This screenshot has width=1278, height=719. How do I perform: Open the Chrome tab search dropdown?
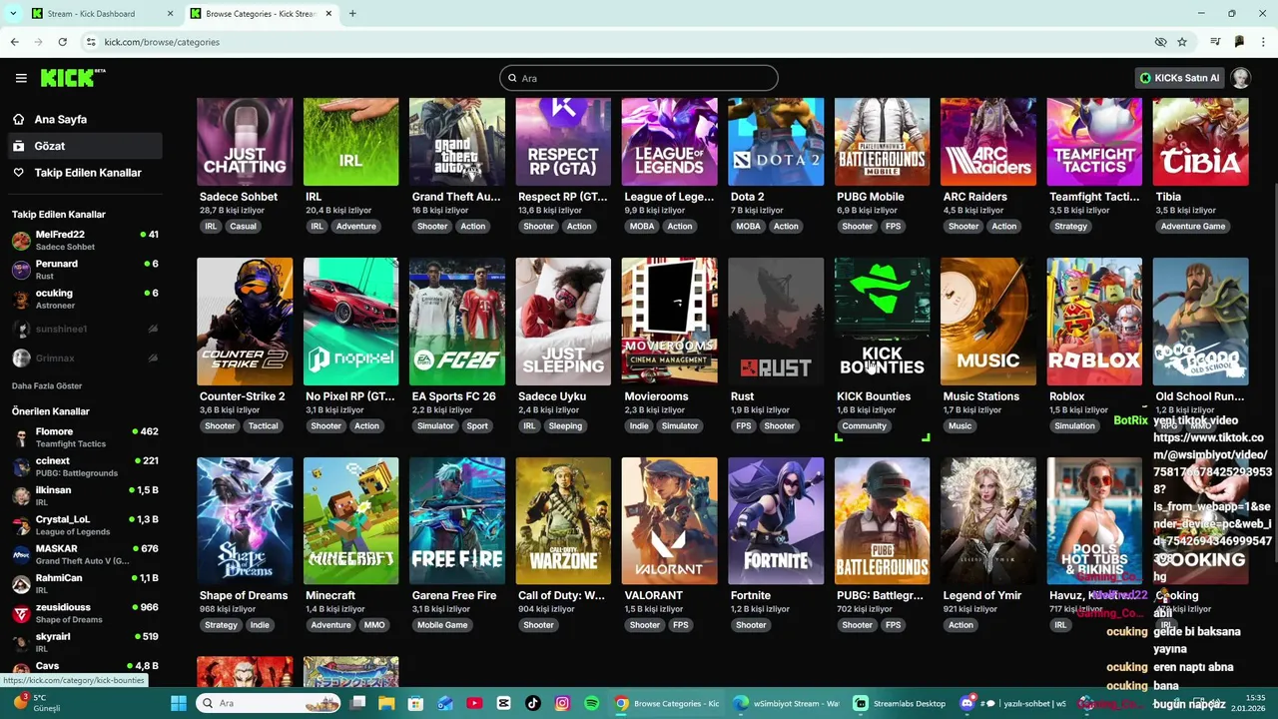pyautogui.click(x=13, y=14)
